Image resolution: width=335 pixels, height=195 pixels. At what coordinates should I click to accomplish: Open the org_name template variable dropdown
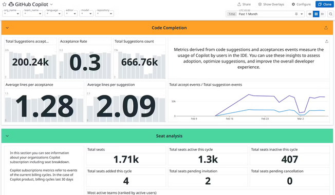[11, 14]
